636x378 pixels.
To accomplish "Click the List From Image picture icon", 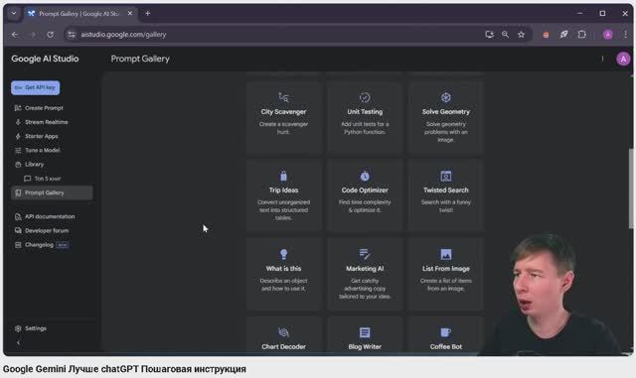I will coord(446,254).
